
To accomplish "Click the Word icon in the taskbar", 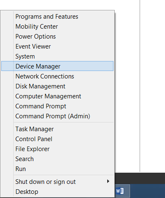I will pos(120,191).
